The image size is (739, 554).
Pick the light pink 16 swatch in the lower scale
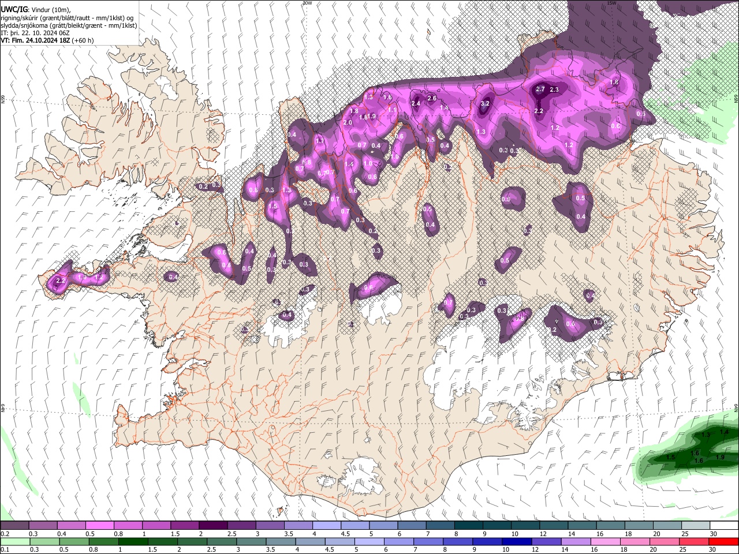pyautogui.click(x=606, y=542)
